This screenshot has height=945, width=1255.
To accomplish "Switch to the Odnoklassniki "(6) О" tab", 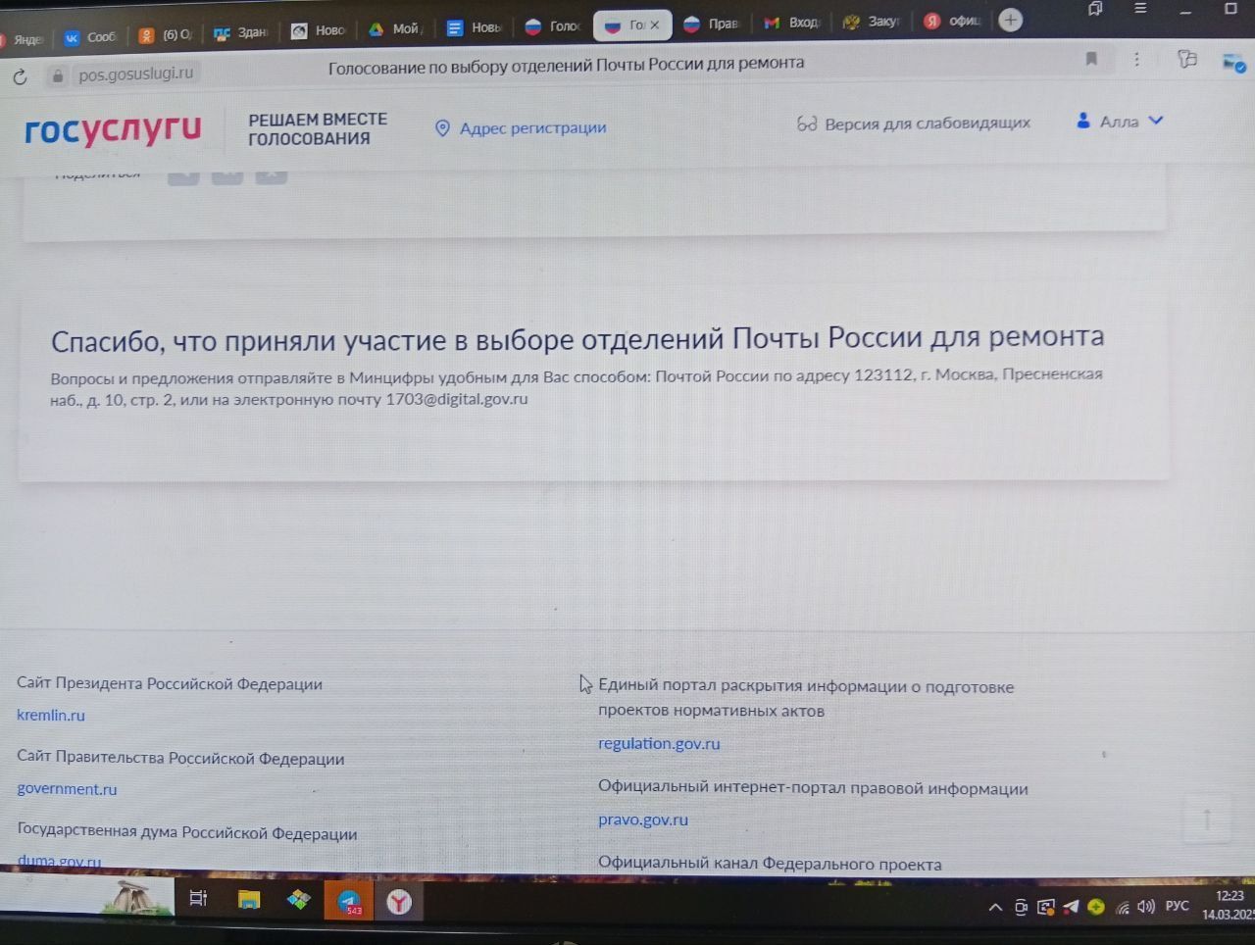I will (x=166, y=35).
